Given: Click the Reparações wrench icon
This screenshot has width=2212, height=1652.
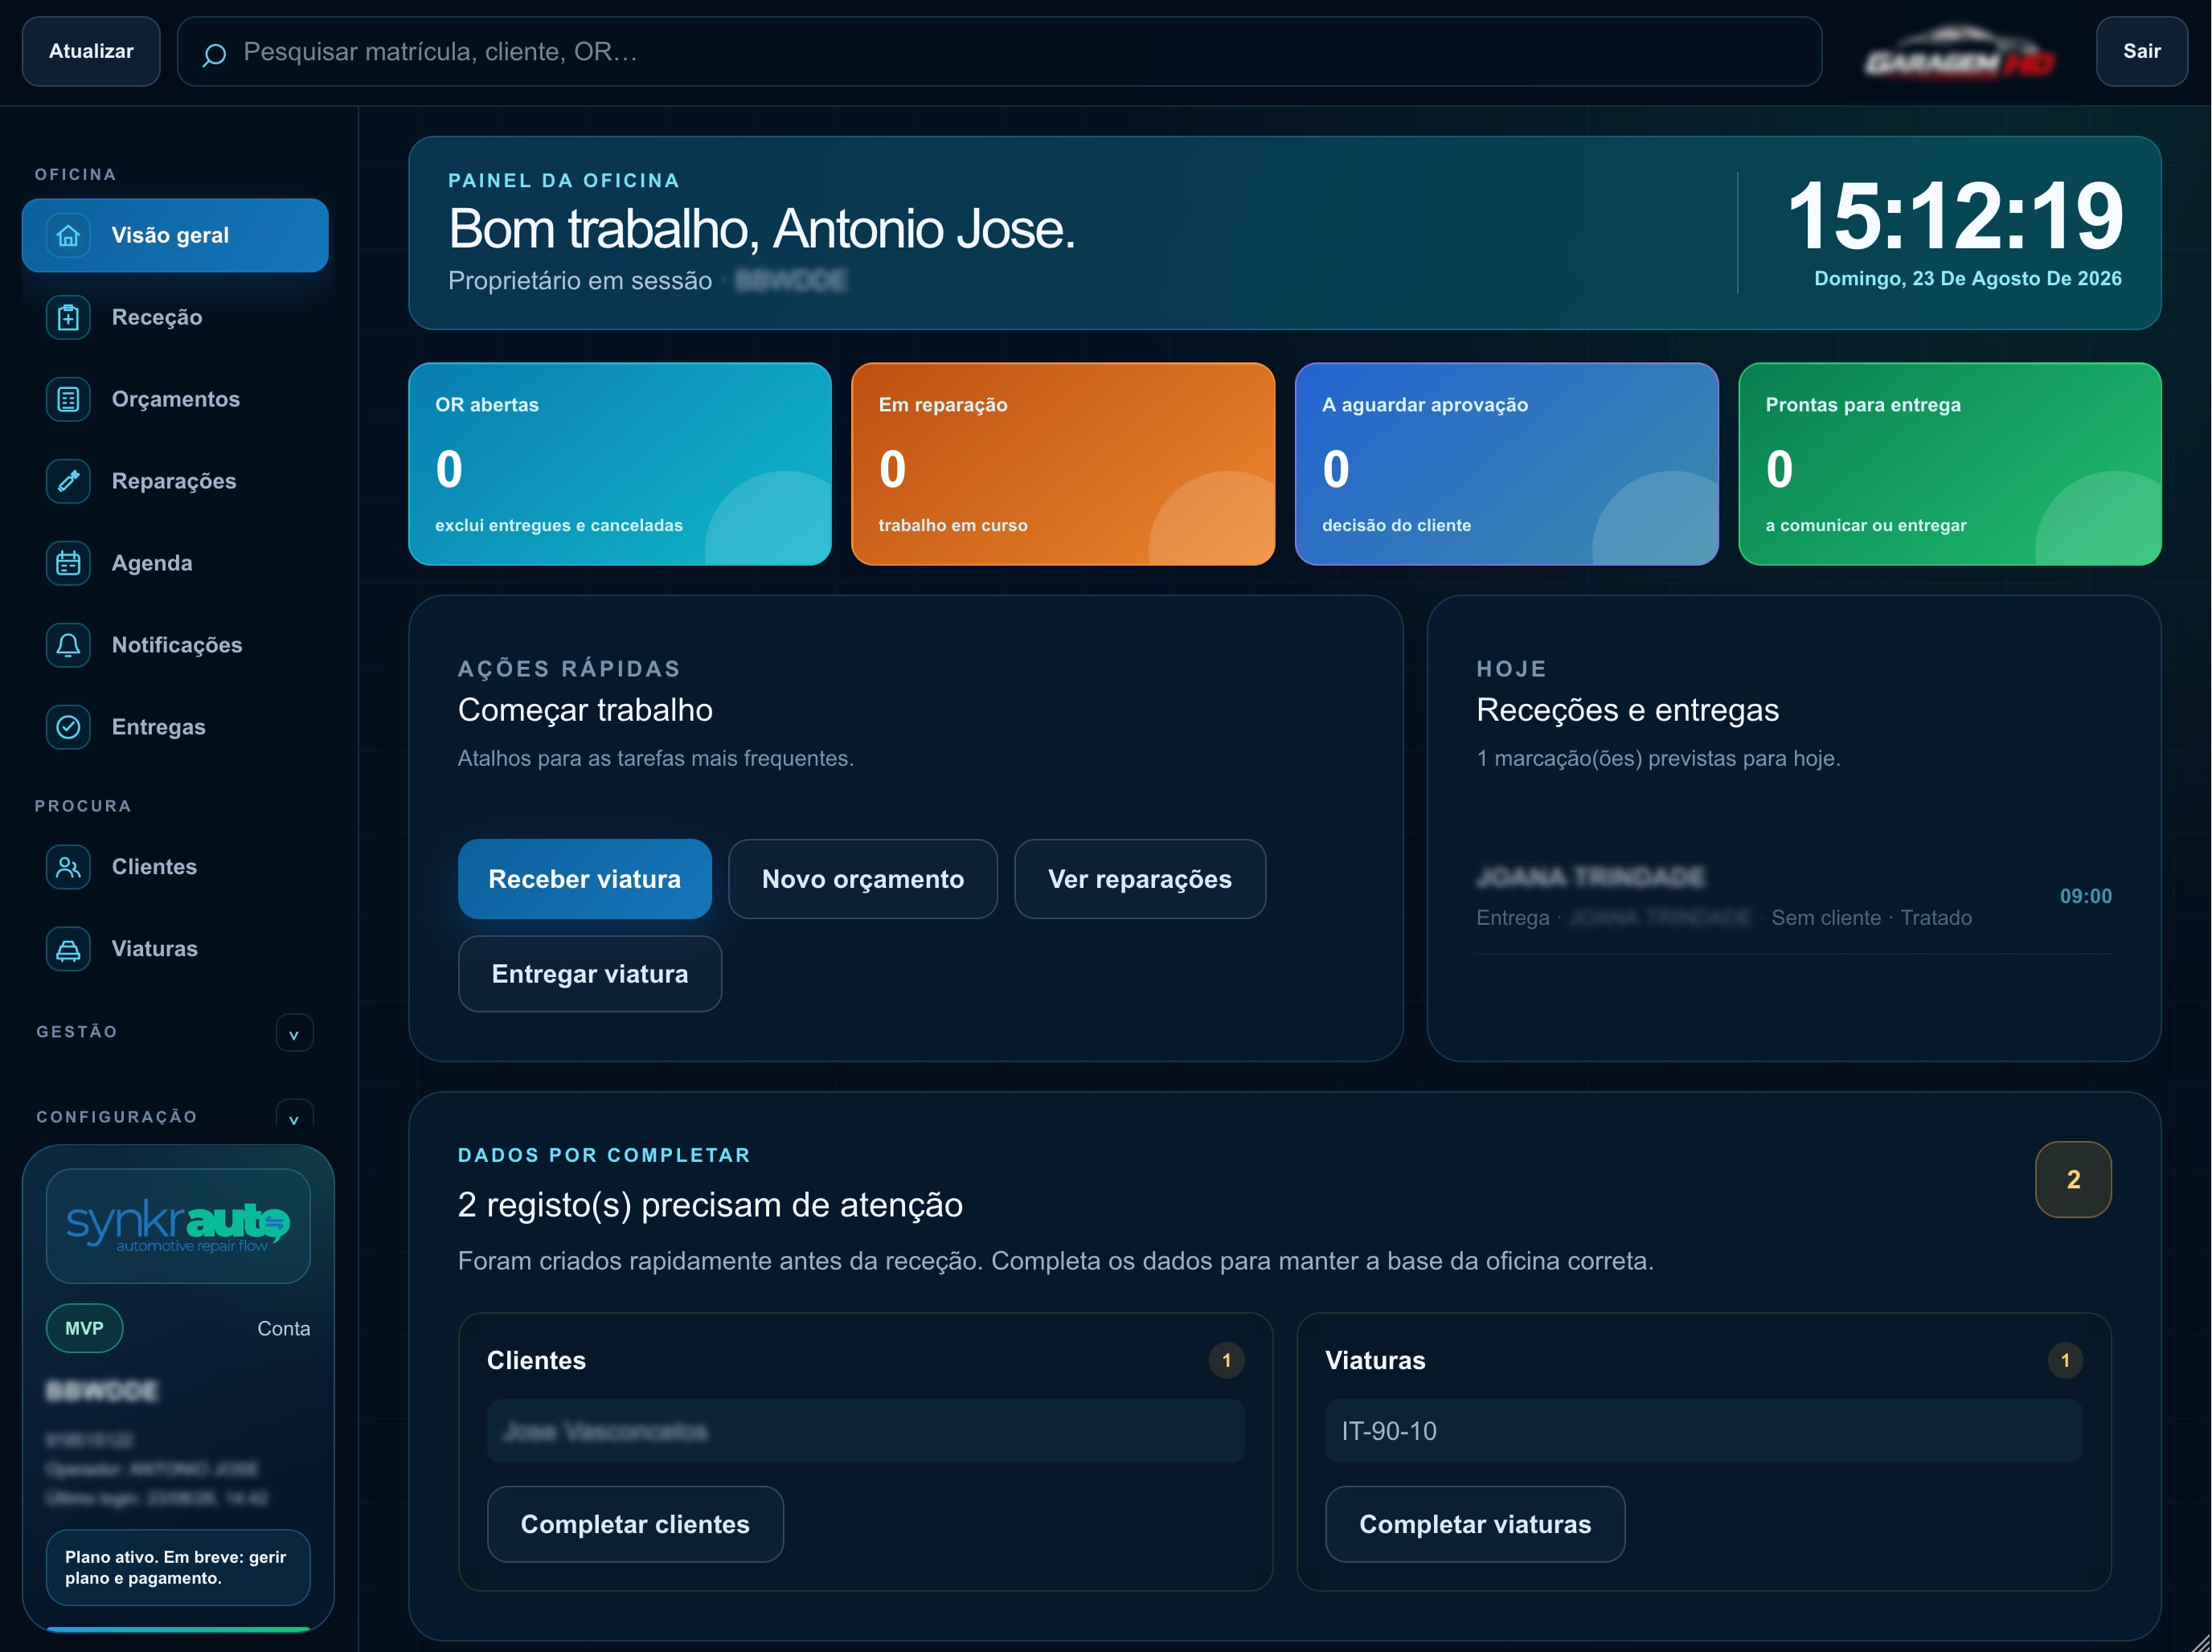Looking at the screenshot, I should coord(68,480).
